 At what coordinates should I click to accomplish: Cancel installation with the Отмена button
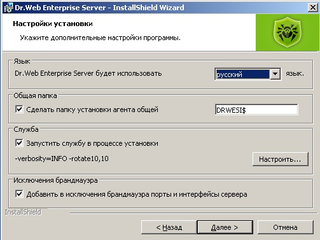coord(285,227)
